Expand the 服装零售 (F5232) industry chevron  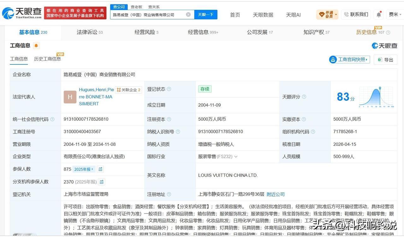[x=236, y=157]
